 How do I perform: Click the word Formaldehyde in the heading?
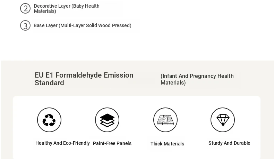[x=79, y=75]
